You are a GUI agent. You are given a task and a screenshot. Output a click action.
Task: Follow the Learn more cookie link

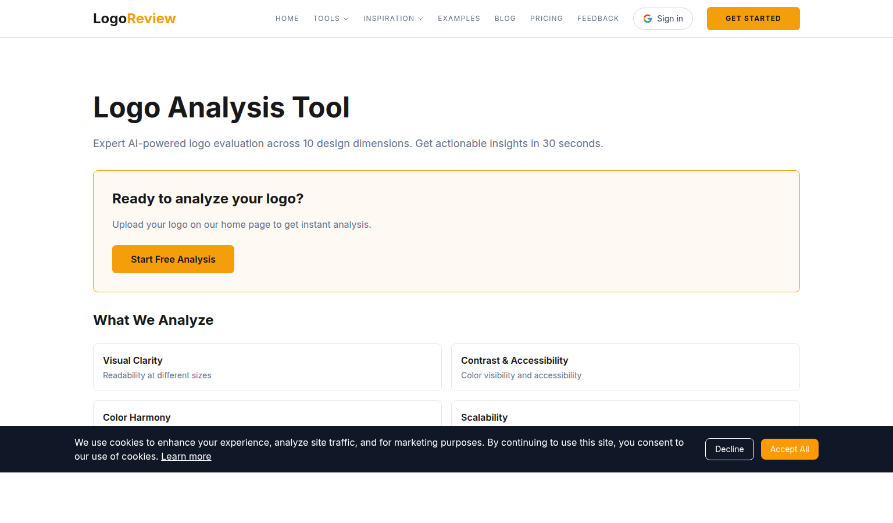(x=186, y=456)
